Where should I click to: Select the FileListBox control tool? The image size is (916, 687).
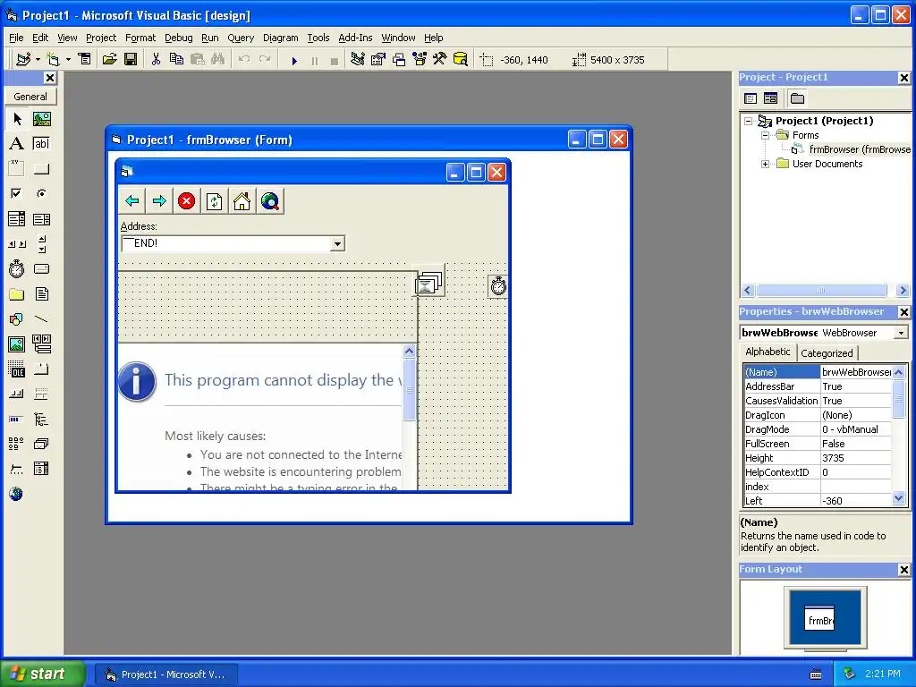[x=41, y=293]
